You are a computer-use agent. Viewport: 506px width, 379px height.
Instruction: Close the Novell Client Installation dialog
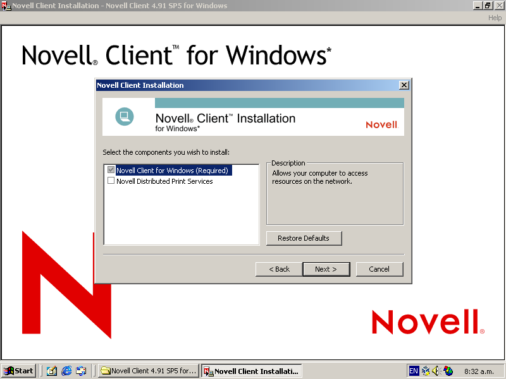coord(404,85)
